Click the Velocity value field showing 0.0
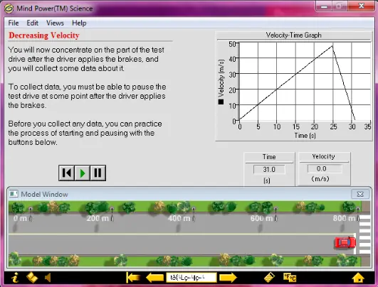The height and width of the screenshot is (287, 378). coord(324,168)
